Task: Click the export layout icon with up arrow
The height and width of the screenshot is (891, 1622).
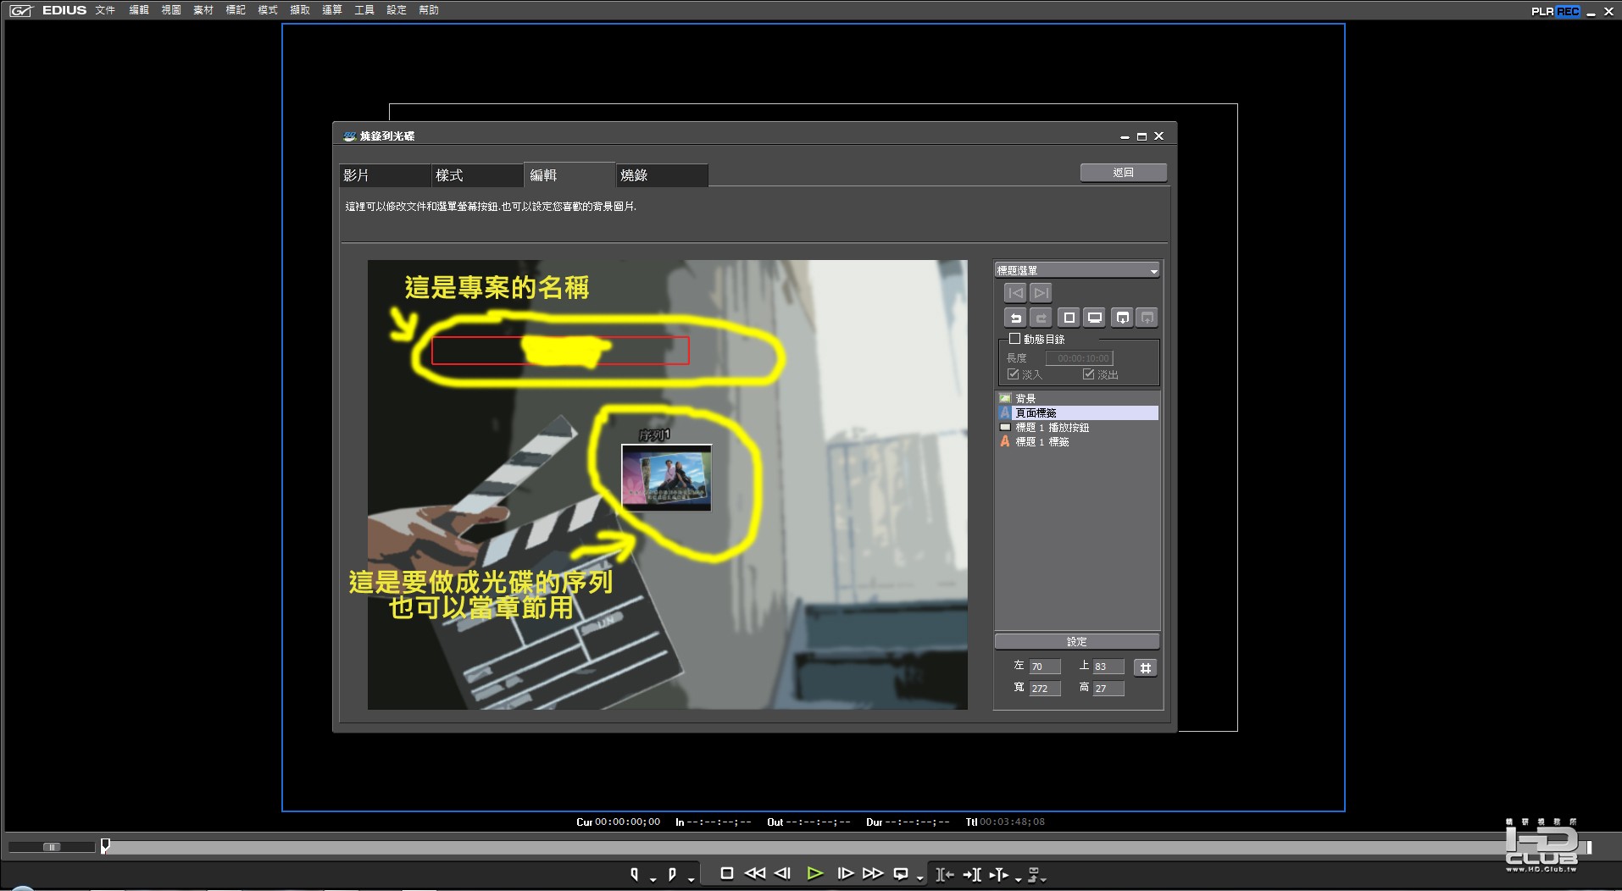Action: coord(1147,318)
